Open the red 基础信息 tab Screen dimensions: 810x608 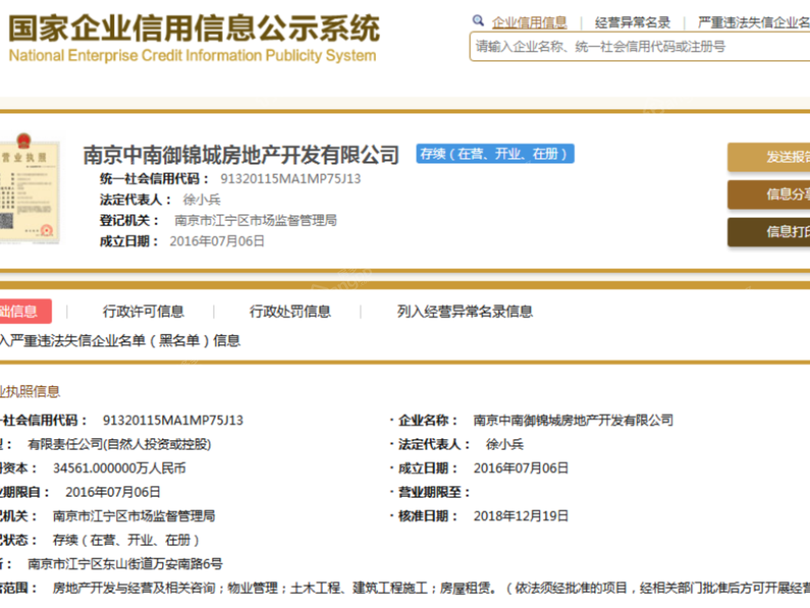(26, 311)
